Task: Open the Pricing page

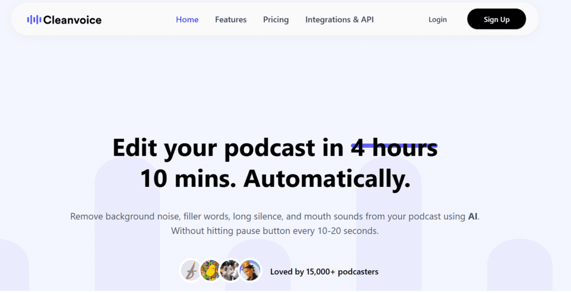Action: (276, 20)
